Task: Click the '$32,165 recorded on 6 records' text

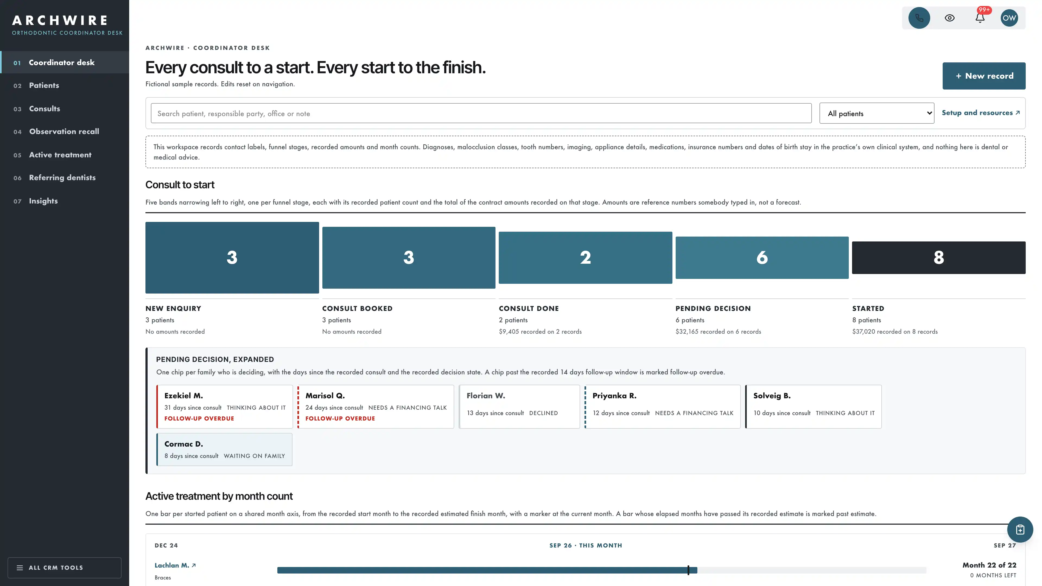Action: click(718, 332)
